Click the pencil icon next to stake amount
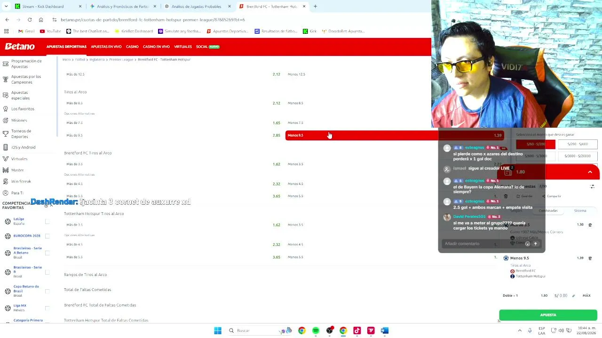This screenshot has height=338, width=602. coord(573,296)
